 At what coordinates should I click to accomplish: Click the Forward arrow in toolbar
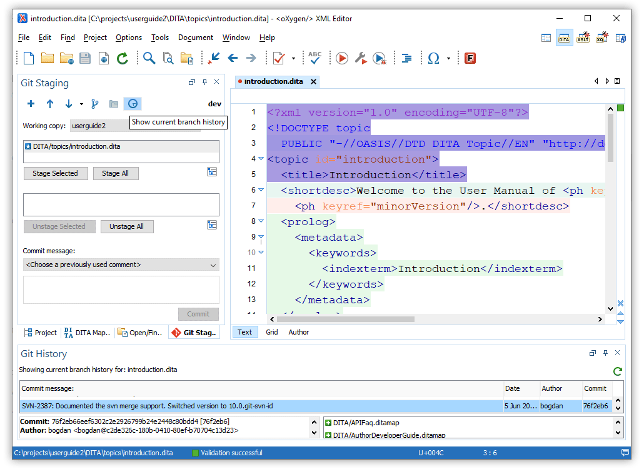251,58
